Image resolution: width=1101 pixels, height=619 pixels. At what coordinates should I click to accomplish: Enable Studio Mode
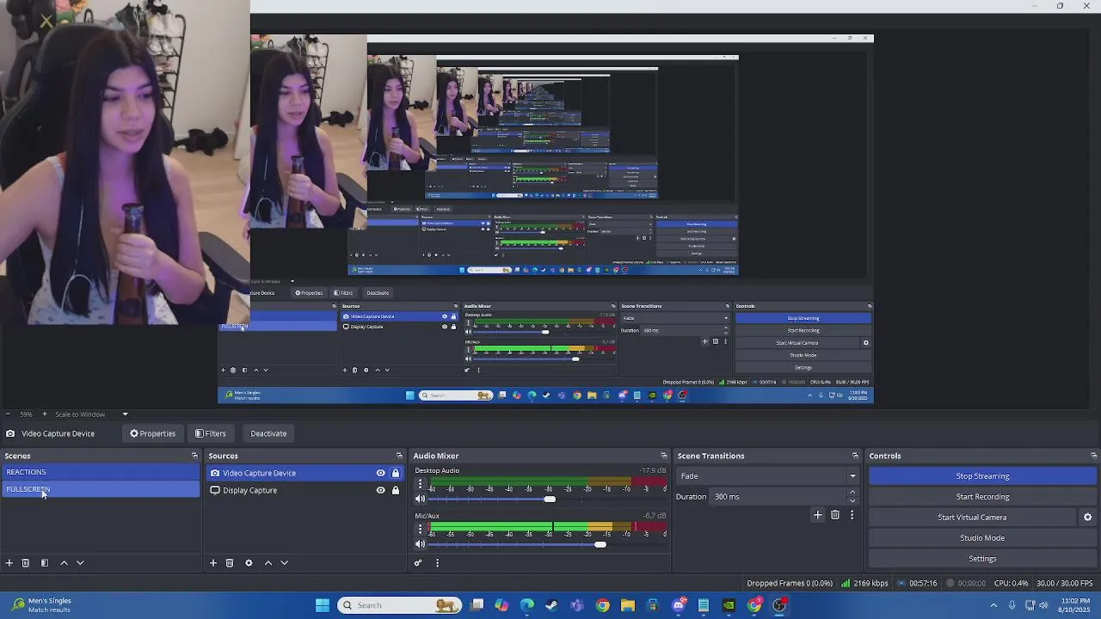click(x=982, y=538)
